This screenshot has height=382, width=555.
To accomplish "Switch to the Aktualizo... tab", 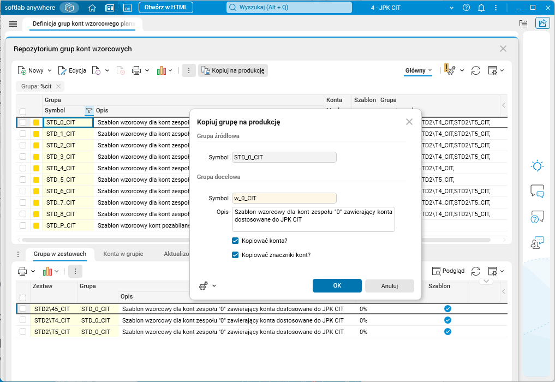I will click(176, 254).
